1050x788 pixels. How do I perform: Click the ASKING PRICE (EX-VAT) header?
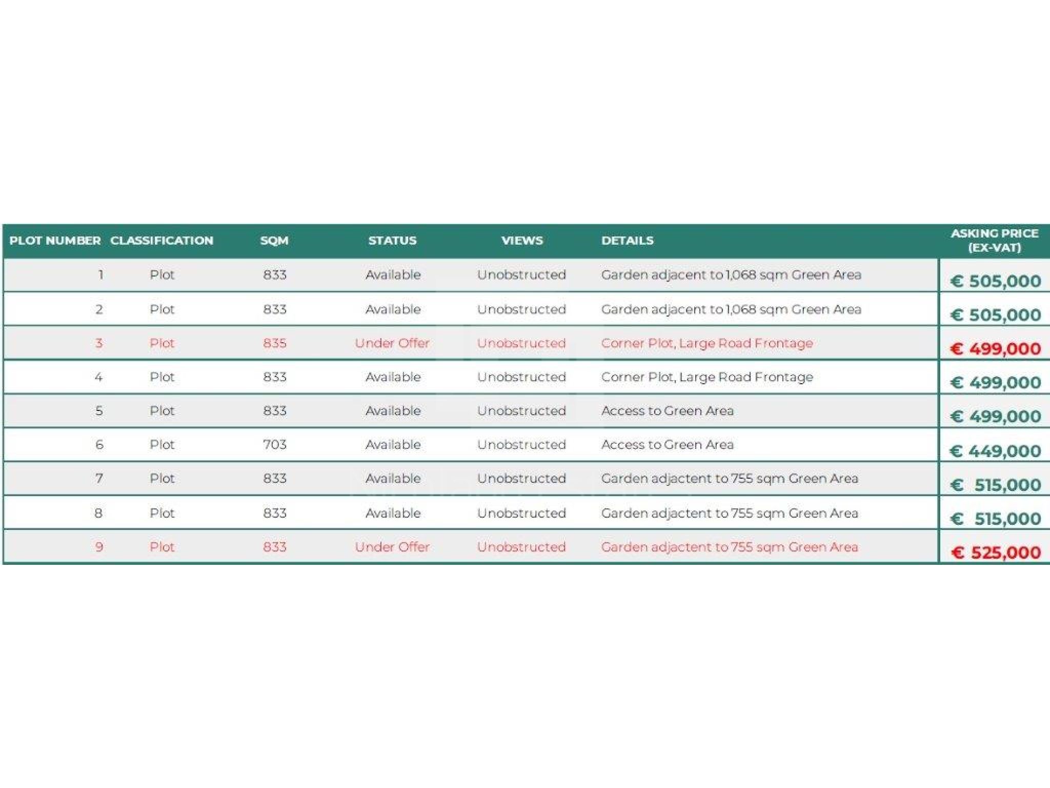tap(995, 241)
